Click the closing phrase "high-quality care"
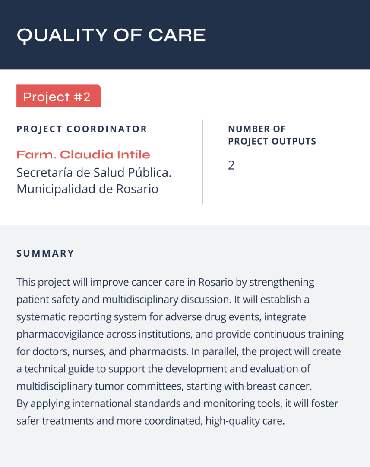The height and width of the screenshot is (467, 370). coord(245,421)
